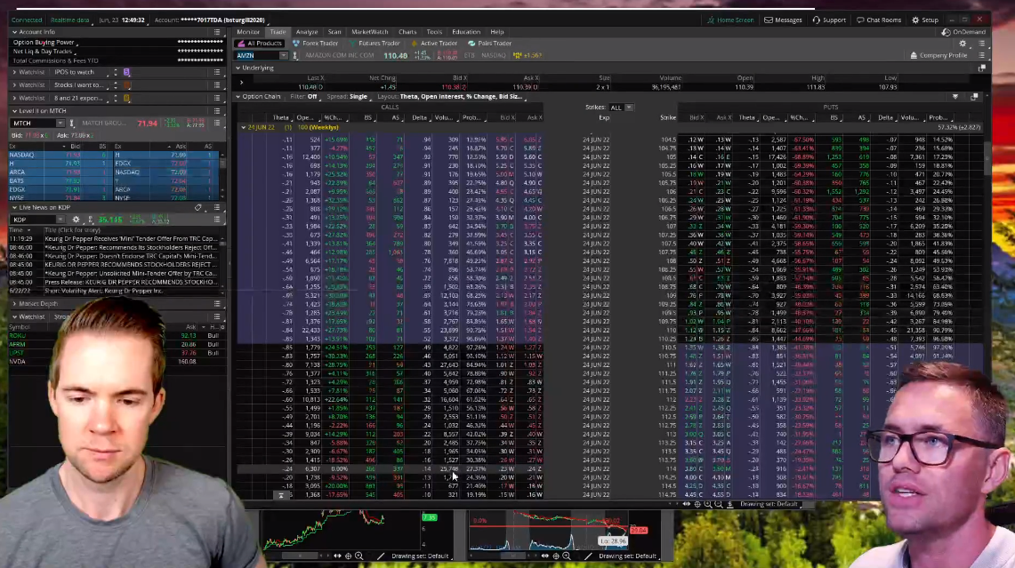Switch to the Monitor tab
1015x568 pixels.
point(248,32)
